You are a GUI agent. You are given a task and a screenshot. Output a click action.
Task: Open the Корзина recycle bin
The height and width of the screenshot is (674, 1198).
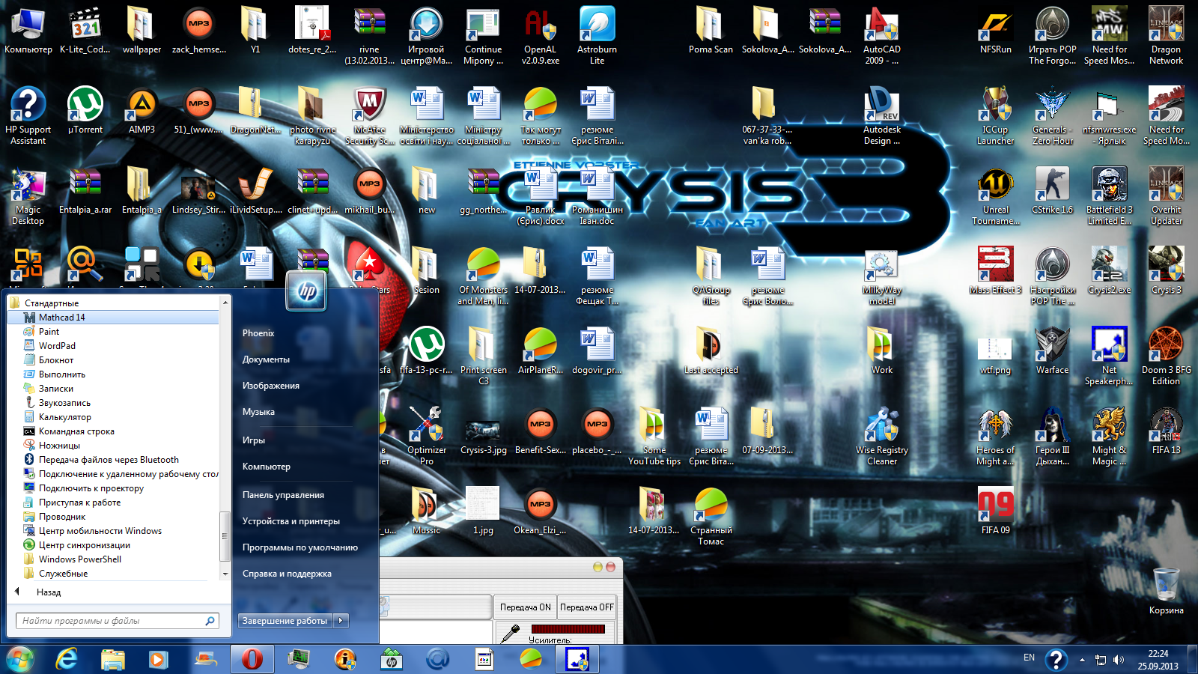tap(1167, 591)
